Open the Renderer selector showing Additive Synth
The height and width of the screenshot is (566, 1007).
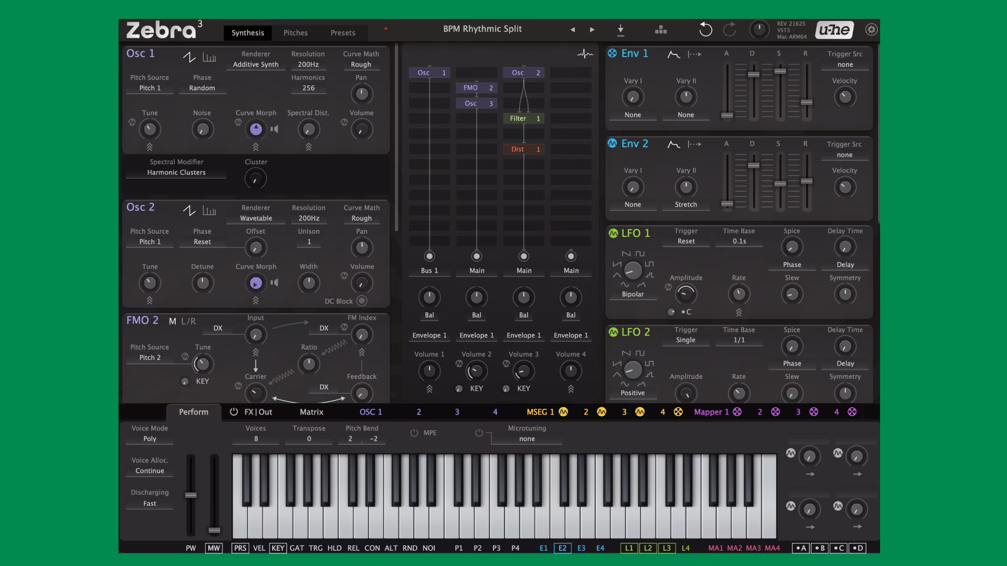coord(255,64)
